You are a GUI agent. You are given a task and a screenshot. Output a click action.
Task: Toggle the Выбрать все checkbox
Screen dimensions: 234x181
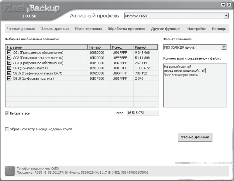(7, 113)
